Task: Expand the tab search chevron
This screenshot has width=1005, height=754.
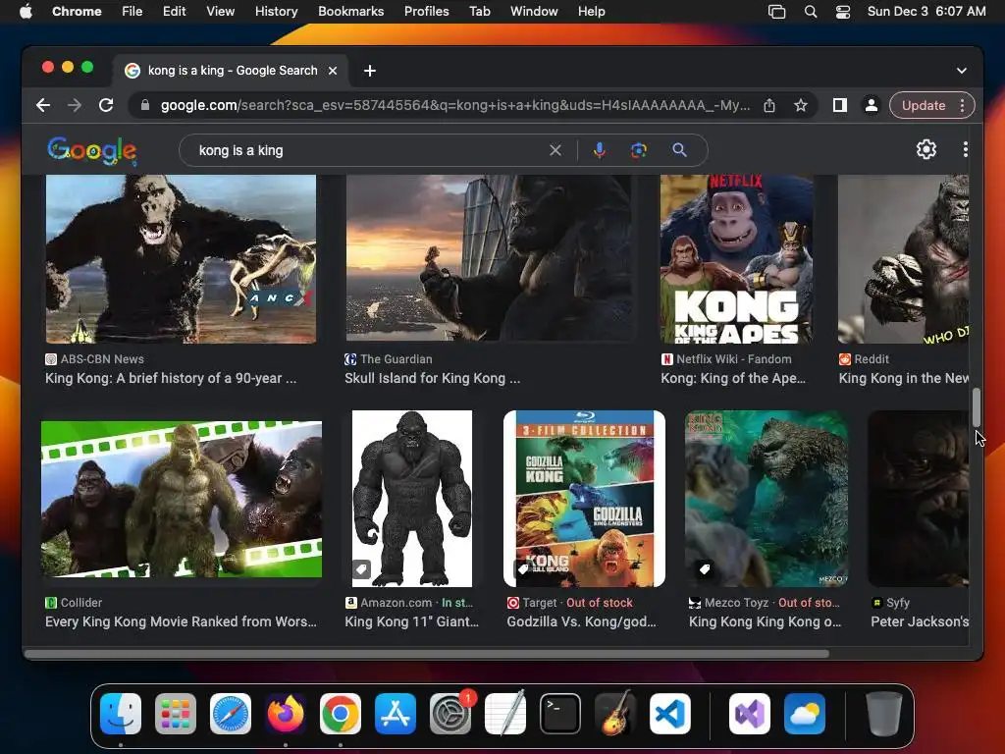Action: click(x=962, y=71)
